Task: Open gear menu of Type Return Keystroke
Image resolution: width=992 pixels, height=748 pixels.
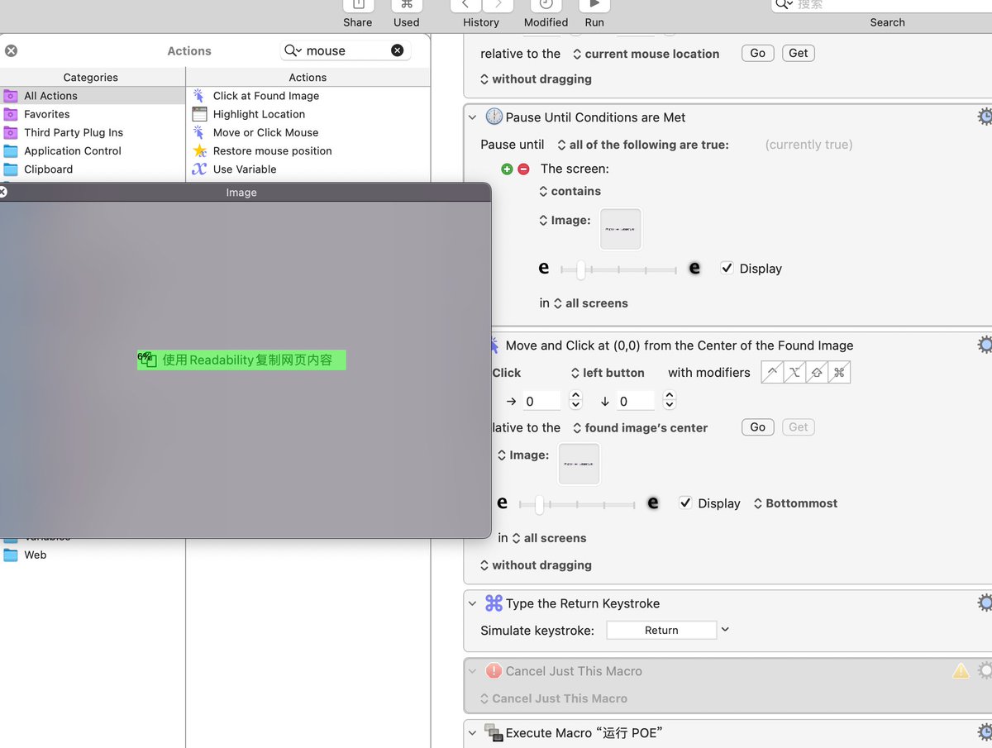Action: click(985, 603)
